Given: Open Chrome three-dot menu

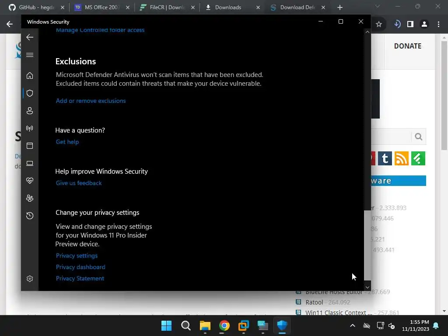Looking at the screenshot, I should coord(438,24).
